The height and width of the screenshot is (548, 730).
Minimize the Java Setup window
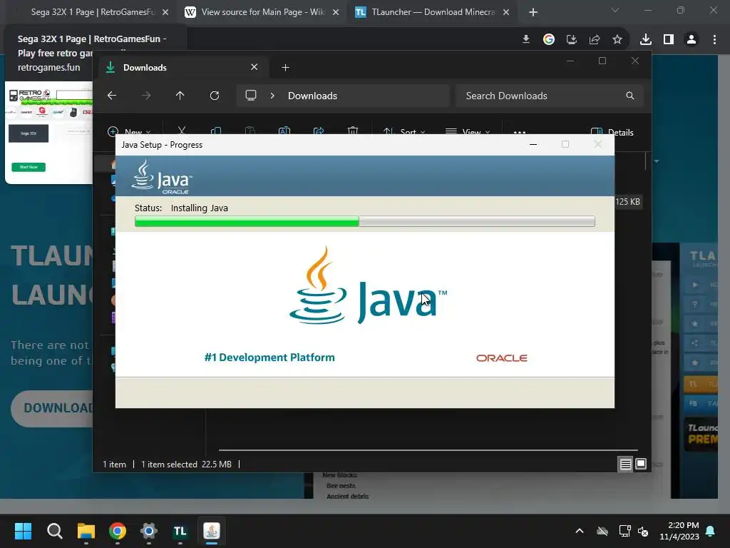tap(533, 144)
